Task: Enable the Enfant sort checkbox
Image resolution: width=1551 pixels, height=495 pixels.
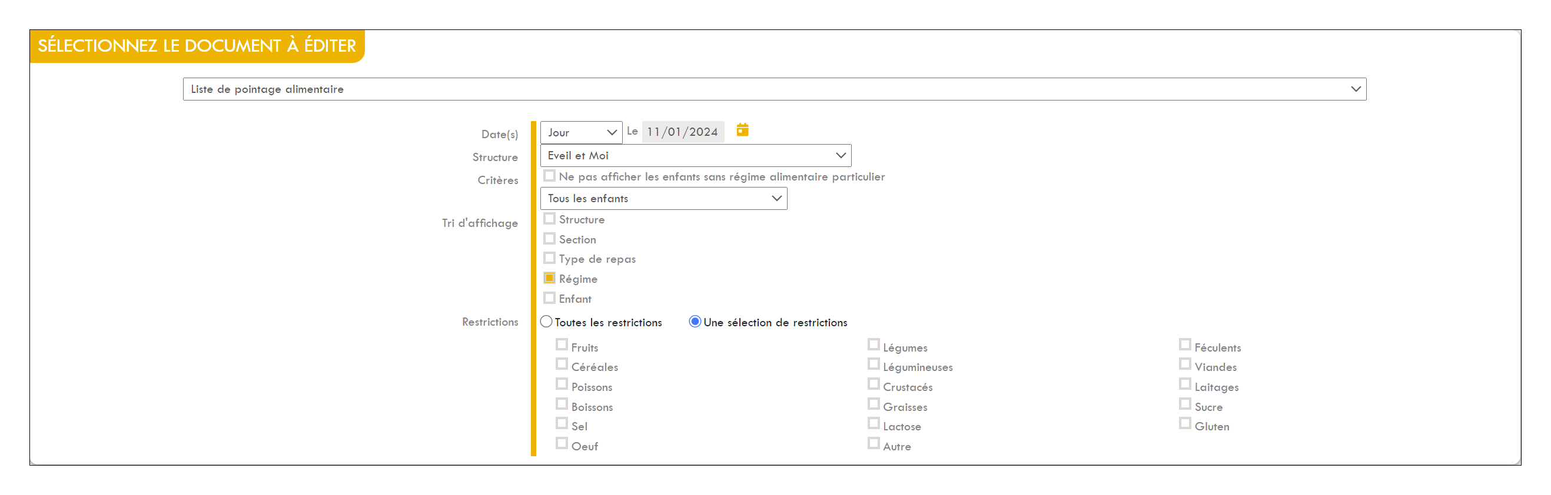Action: coord(549,297)
